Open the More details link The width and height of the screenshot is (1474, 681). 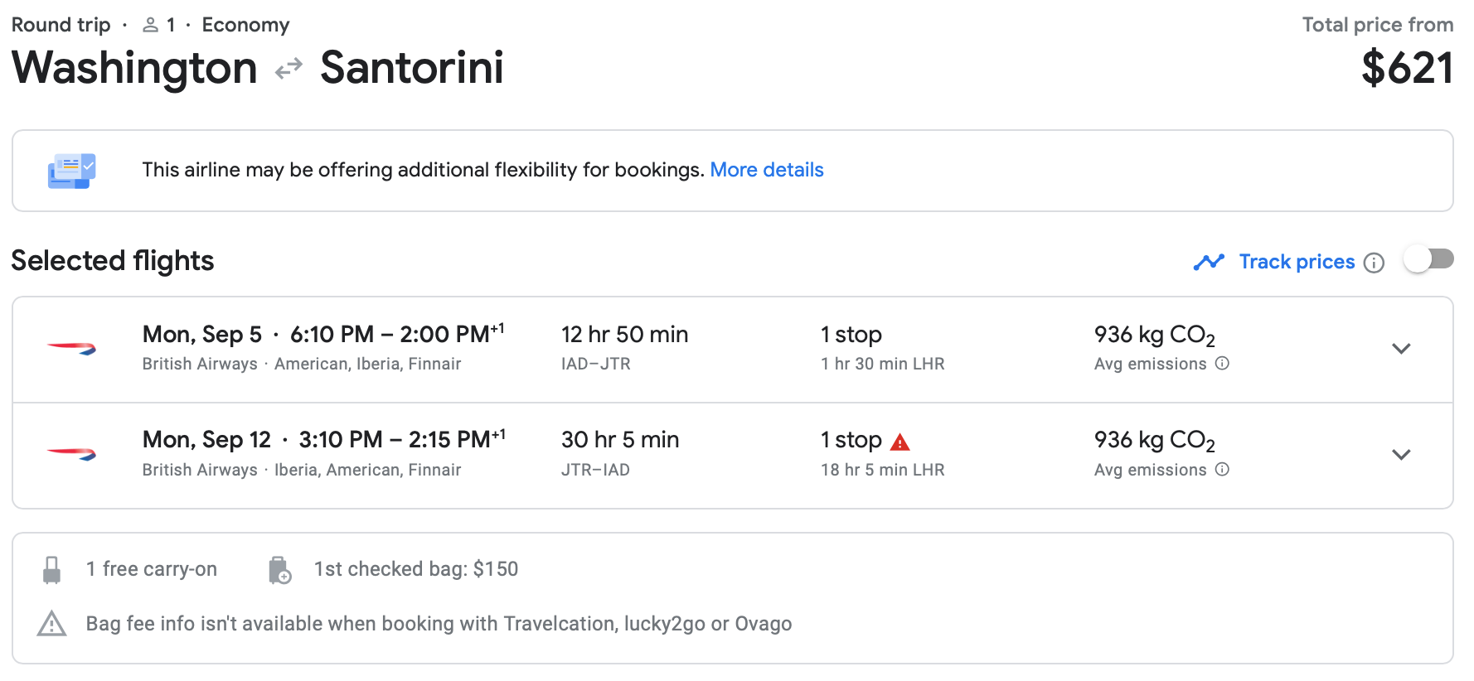[x=767, y=170]
